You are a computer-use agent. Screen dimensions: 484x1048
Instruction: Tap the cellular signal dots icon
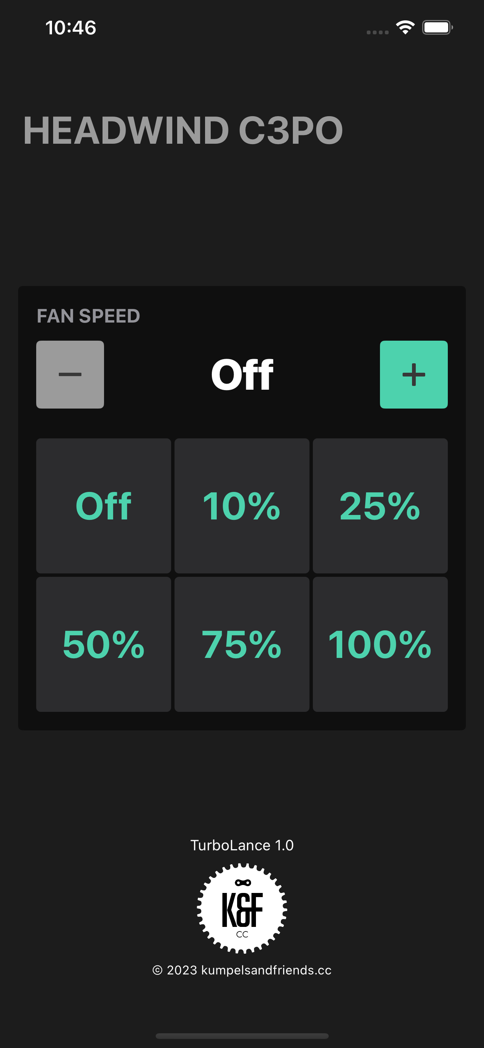pyautogui.click(x=378, y=32)
